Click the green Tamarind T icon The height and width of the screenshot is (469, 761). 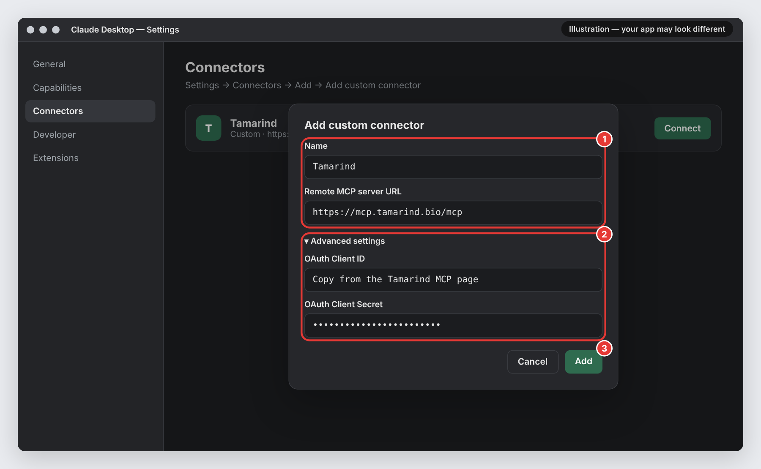208,128
